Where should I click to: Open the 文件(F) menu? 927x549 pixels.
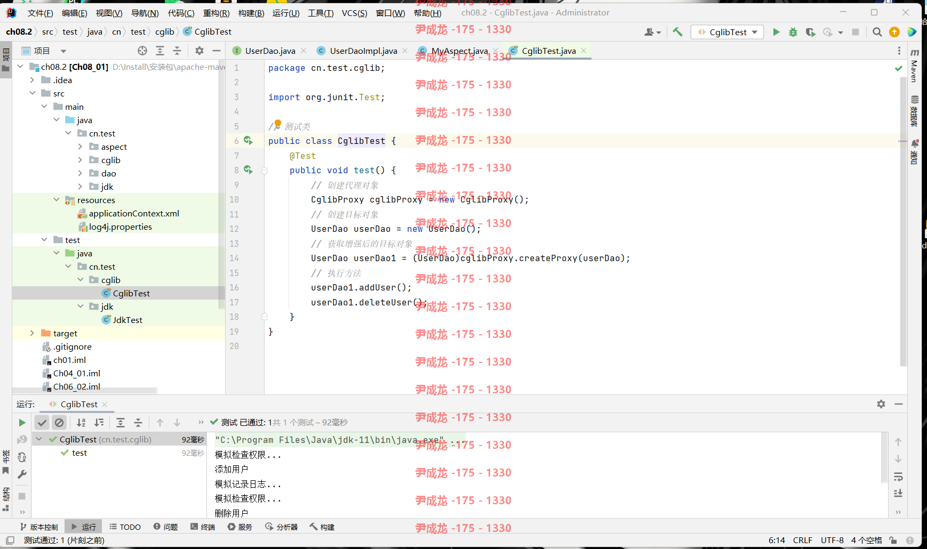coord(40,13)
